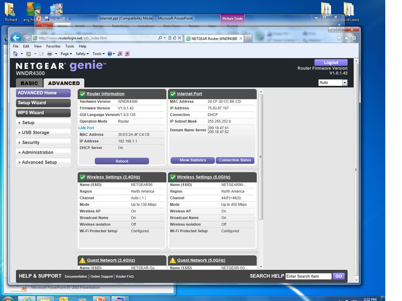The height and width of the screenshot is (301, 402).
Task: Expand the Administration sidebar section
Action: (43, 152)
